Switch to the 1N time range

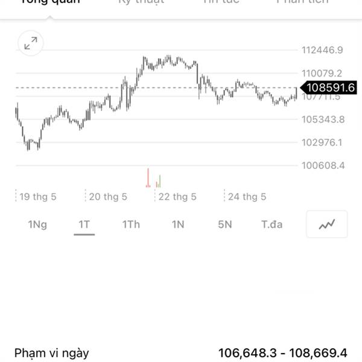178,224
